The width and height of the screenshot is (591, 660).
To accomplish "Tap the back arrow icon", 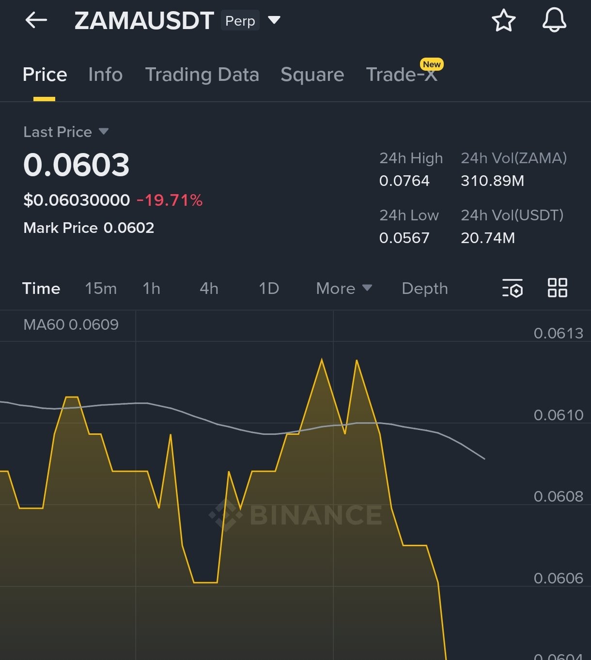I will [36, 20].
